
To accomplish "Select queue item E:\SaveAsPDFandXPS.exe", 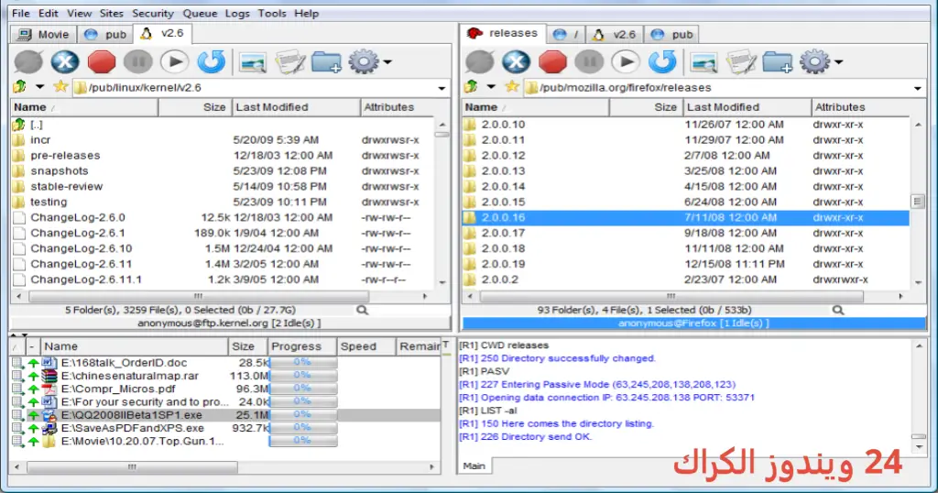I will click(x=132, y=428).
